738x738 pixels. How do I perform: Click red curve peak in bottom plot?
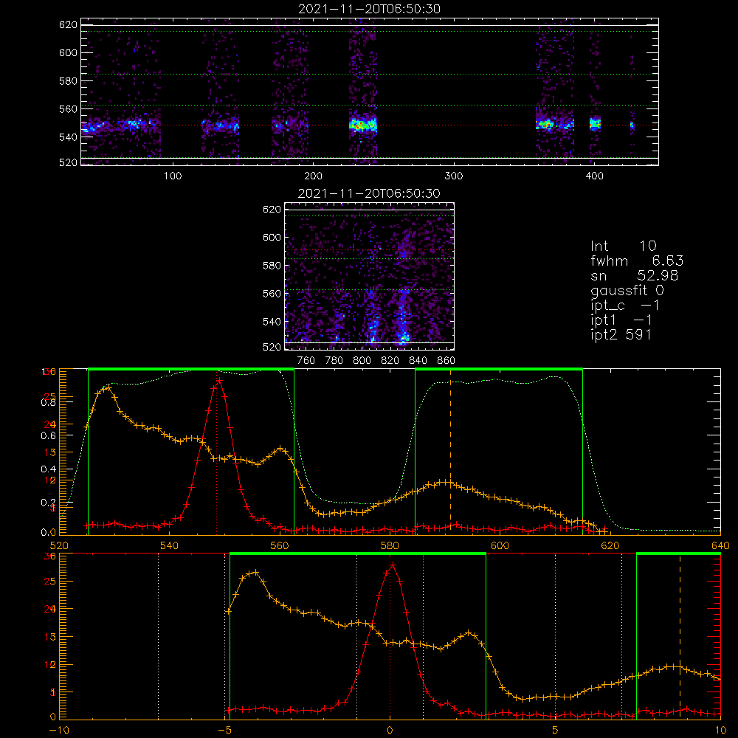coord(393,565)
